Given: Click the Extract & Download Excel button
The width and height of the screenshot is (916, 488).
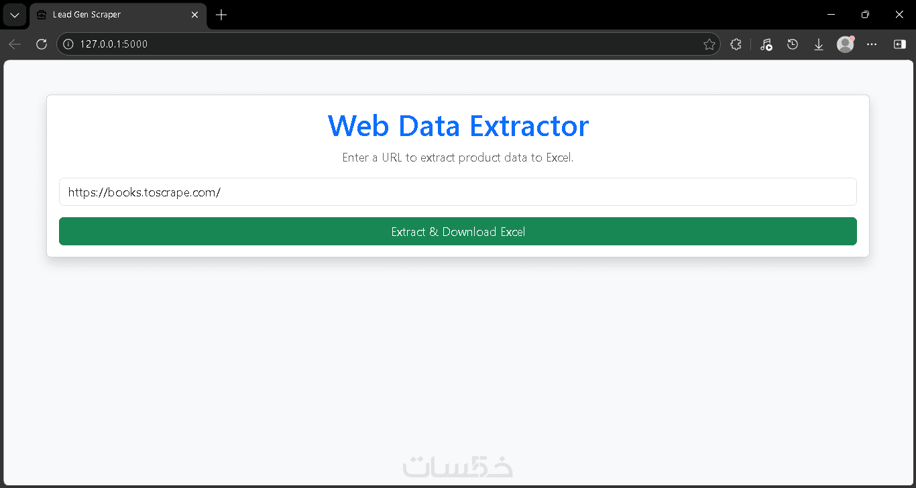Looking at the screenshot, I should [458, 231].
